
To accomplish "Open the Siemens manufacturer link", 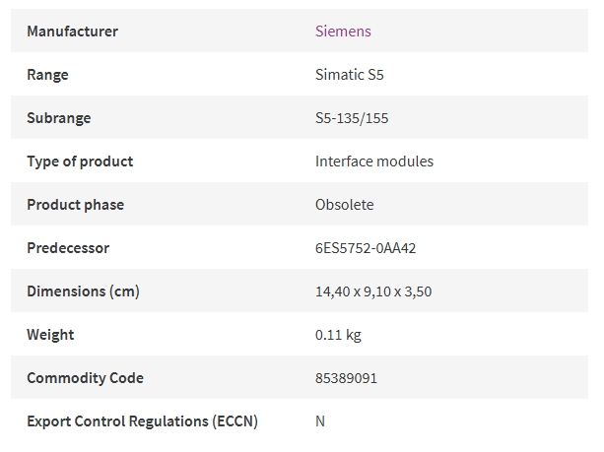I will click(343, 32).
